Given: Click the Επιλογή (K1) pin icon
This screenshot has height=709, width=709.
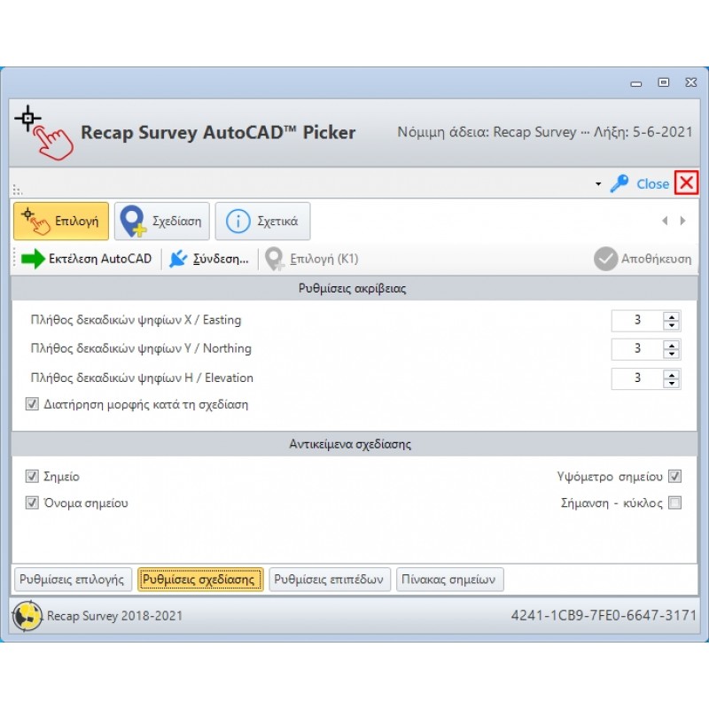Looking at the screenshot, I should click(276, 259).
